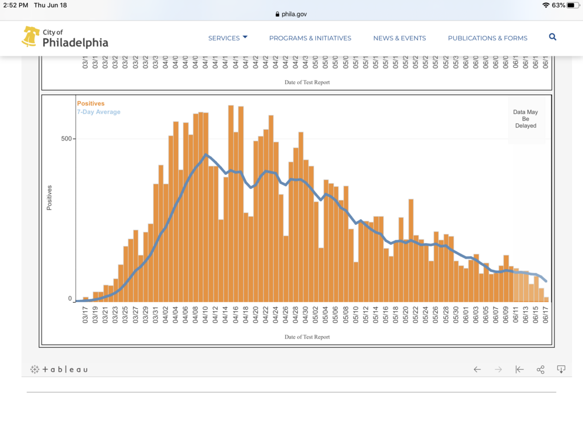Viewport: 583px width, 437px height.
Task: Open the site search magnifier icon
Action: click(552, 37)
